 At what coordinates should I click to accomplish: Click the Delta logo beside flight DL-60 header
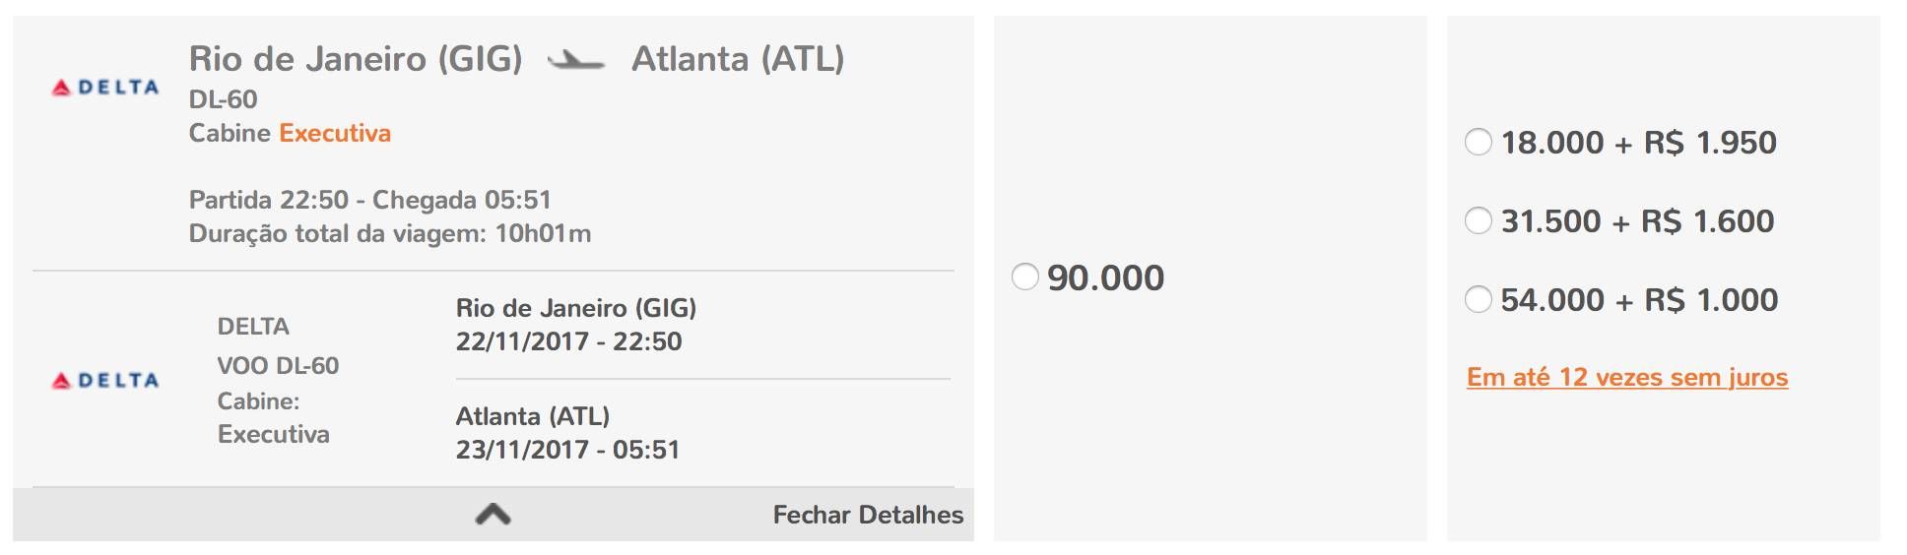pos(105,88)
